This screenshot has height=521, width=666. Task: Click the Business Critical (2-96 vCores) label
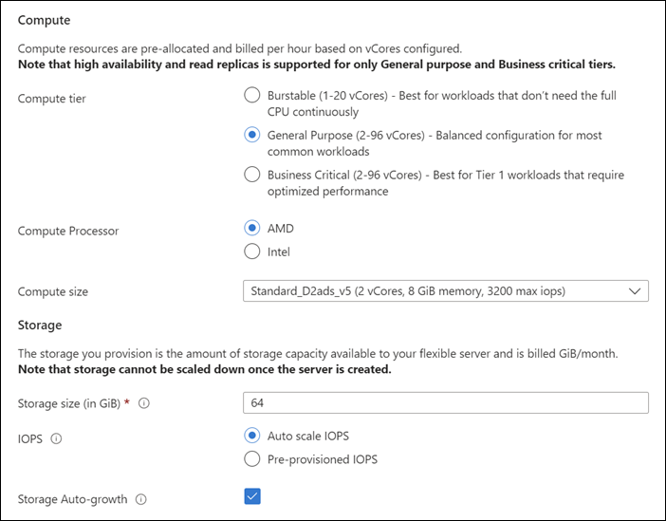click(x=344, y=175)
